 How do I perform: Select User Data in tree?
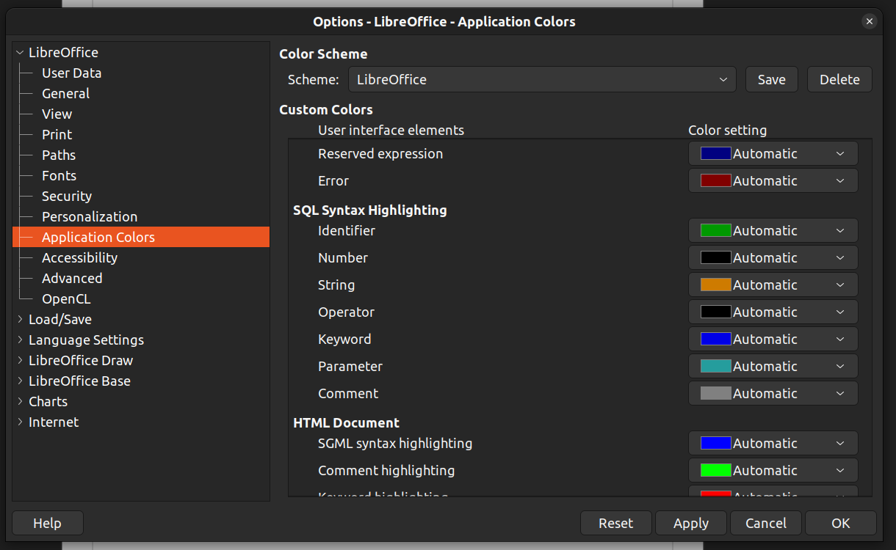[x=71, y=73]
